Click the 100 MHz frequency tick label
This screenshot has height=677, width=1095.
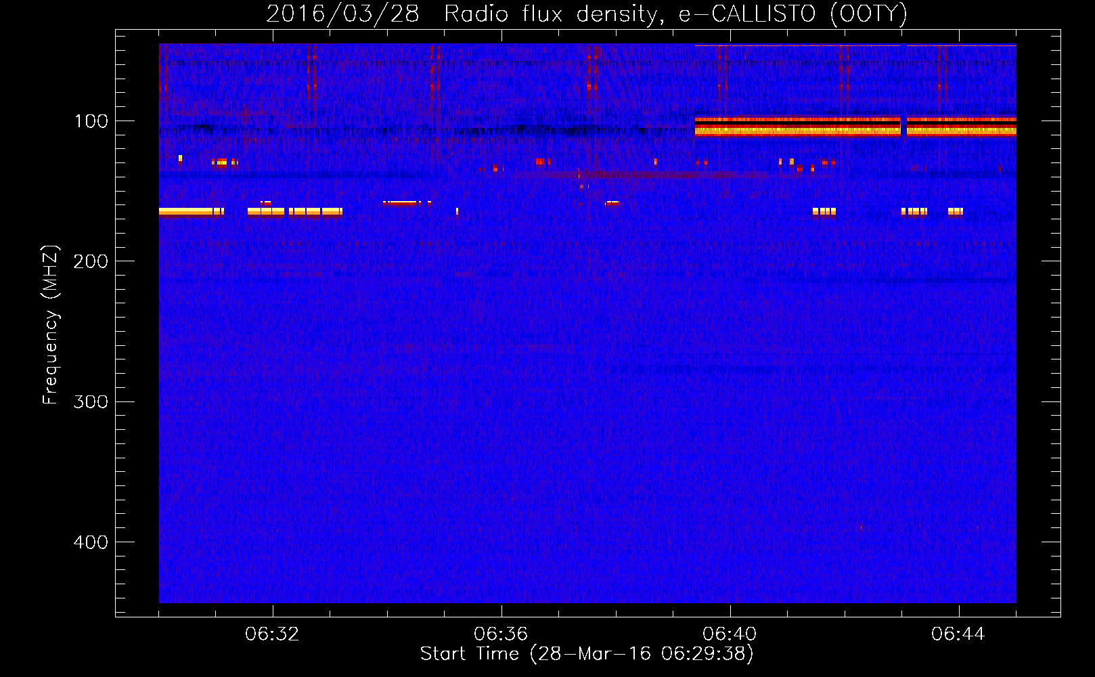[x=91, y=122]
